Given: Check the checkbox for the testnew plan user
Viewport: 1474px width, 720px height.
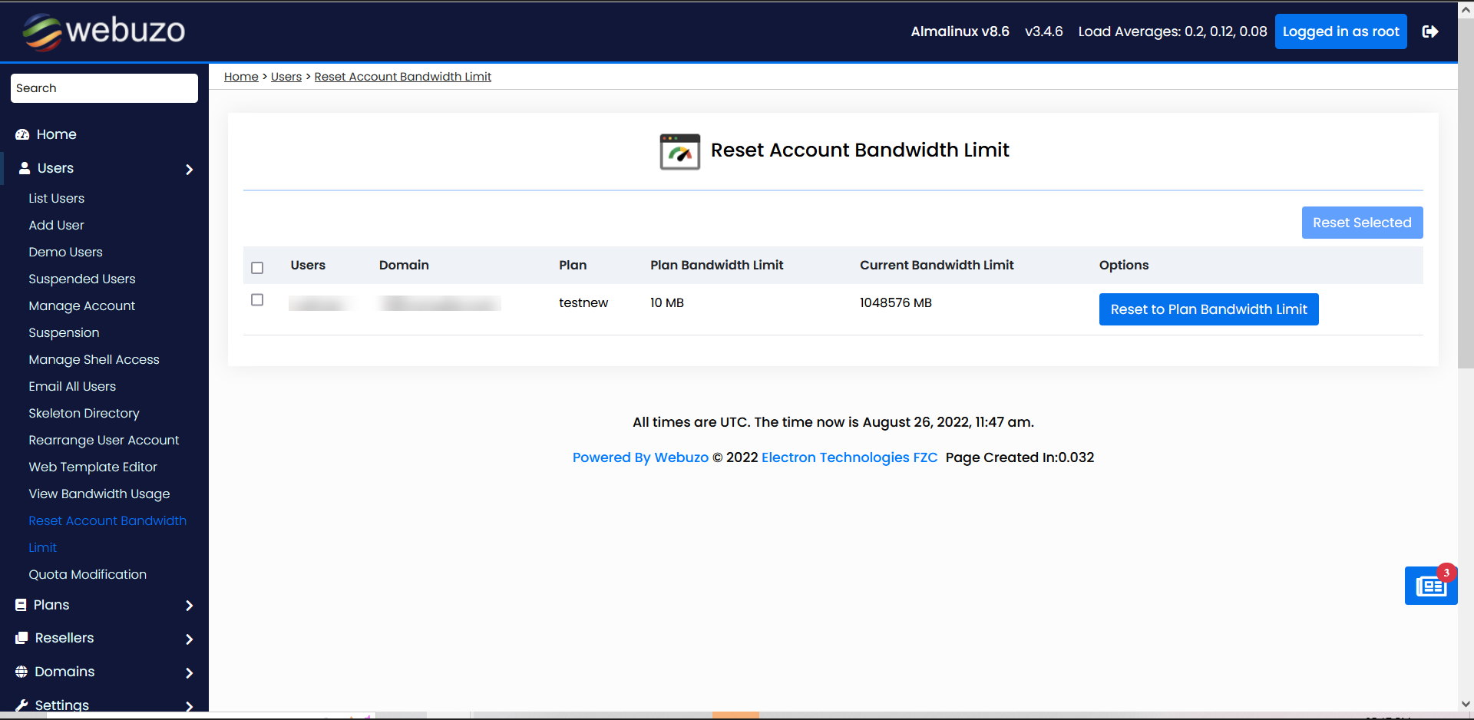Looking at the screenshot, I should coord(257,300).
